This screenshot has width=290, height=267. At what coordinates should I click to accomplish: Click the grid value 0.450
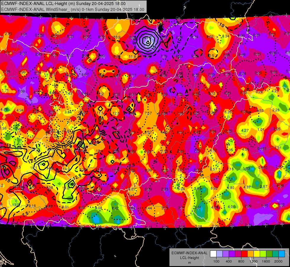click(263, 168)
